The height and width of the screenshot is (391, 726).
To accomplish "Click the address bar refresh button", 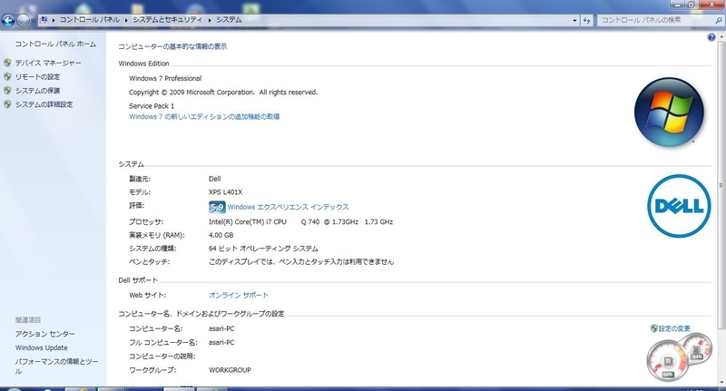I will 586,20.
